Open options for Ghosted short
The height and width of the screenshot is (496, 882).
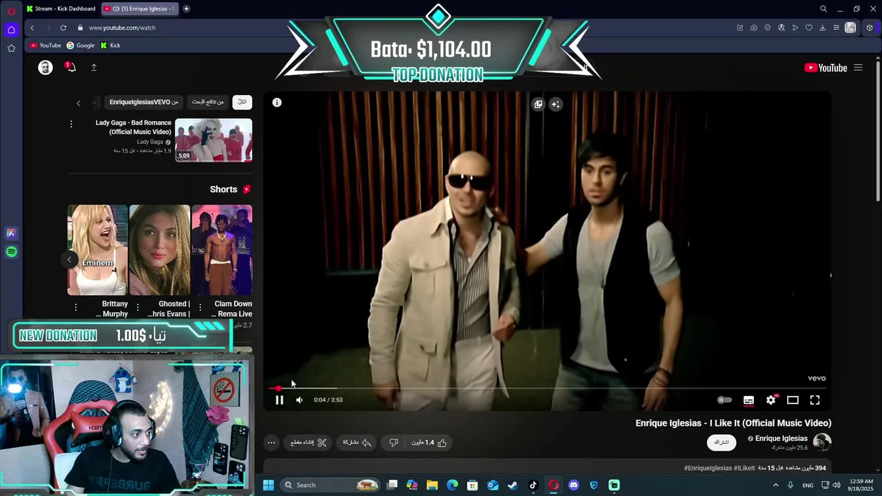(x=138, y=307)
